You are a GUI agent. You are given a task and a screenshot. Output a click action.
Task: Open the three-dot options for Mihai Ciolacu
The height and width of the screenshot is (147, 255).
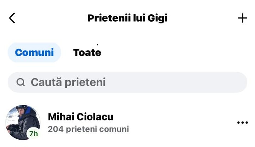pos(242,123)
